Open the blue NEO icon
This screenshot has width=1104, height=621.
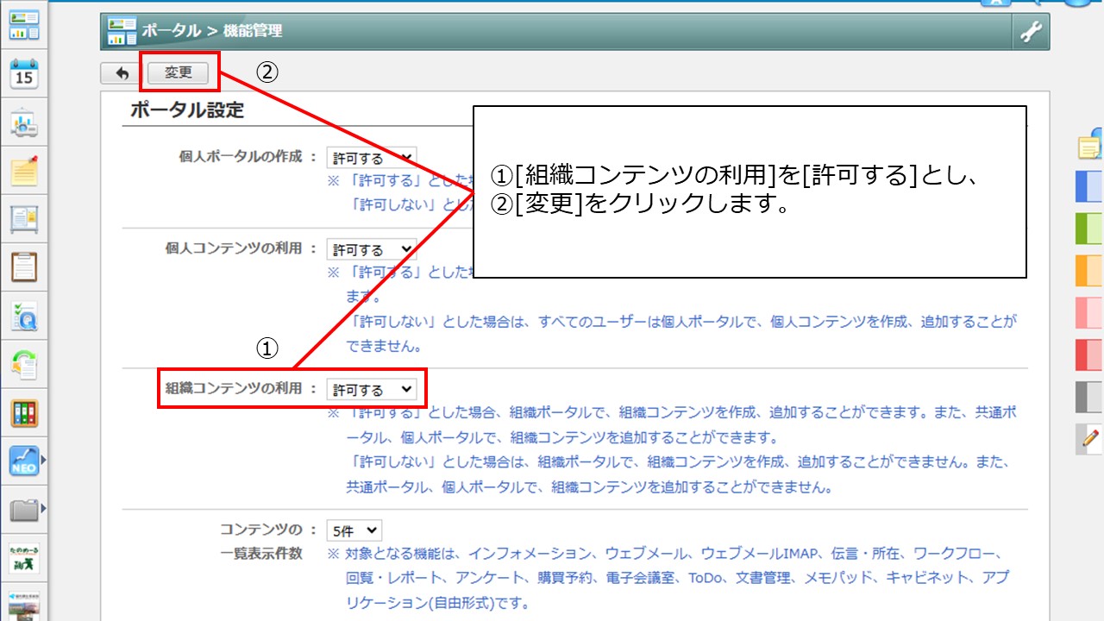[24, 462]
